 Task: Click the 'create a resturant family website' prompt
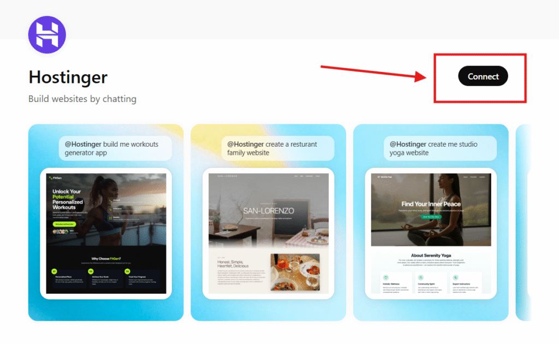point(278,148)
